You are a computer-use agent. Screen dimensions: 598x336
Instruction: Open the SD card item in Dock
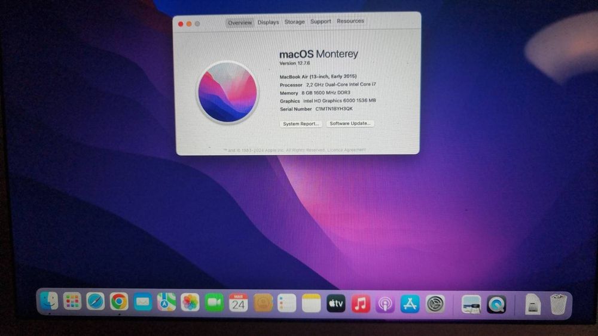[x=532, y=304]
